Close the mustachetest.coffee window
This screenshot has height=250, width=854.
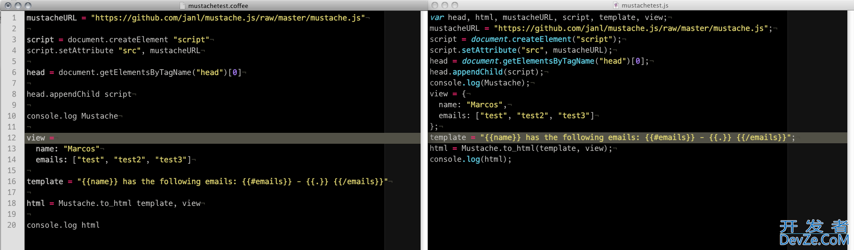(8, 6)
